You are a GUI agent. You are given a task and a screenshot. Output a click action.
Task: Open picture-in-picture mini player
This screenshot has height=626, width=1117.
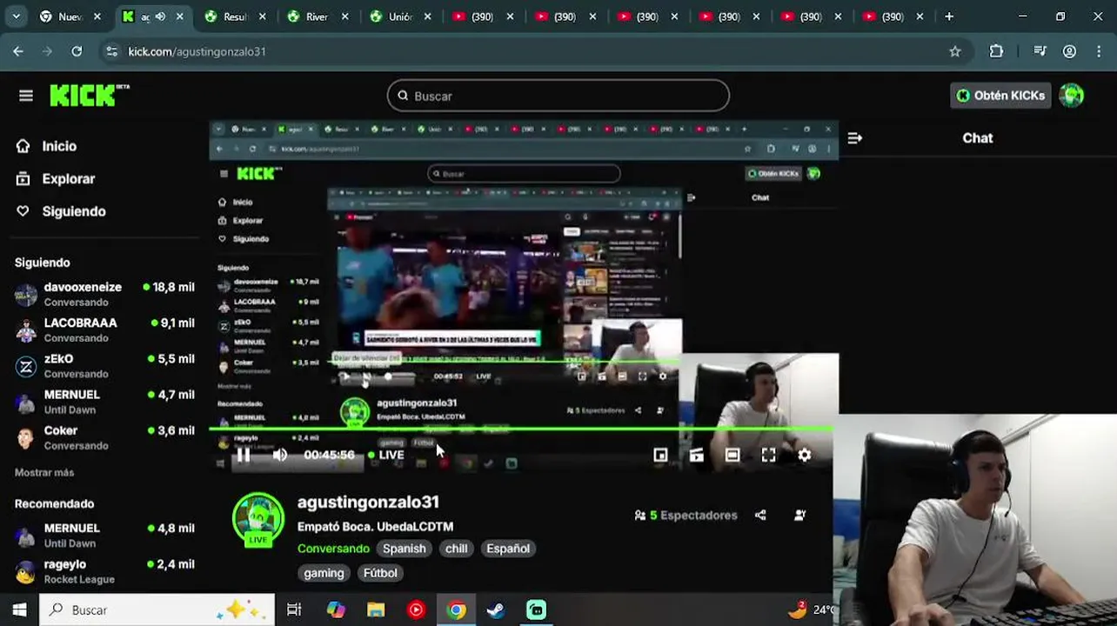pos(660,455)
